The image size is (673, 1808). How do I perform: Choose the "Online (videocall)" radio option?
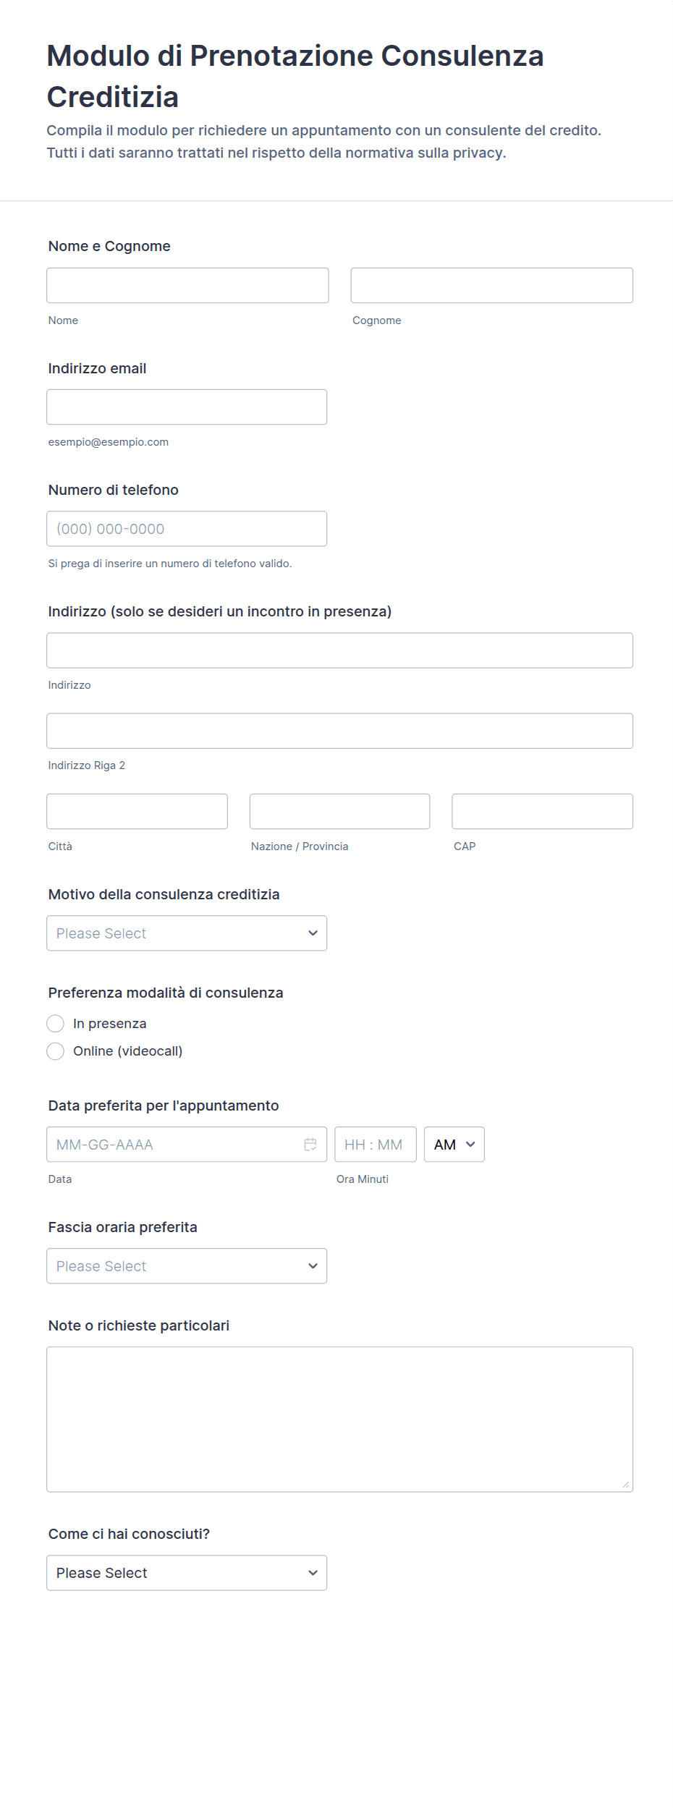pyautogui.click(x=56, y=1051)
